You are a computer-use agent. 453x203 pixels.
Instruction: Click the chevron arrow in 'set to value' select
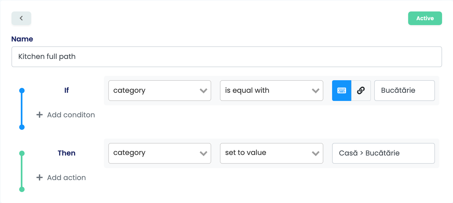click(316, 154)
